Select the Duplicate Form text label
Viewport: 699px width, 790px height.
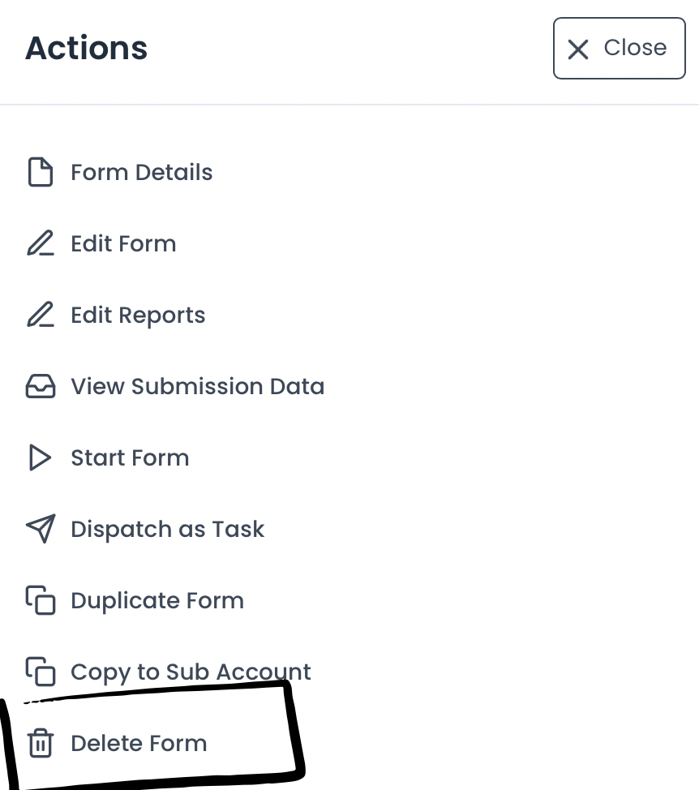coord(157,601)
